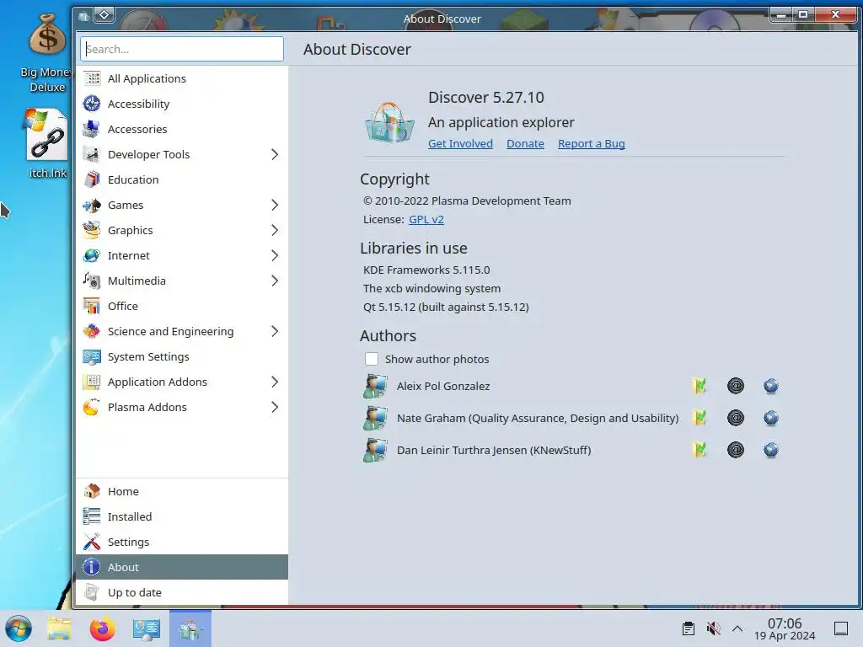Click the Application Addons label
Screen dimensions: 863x647
pyautogui.click(x=158, y=382)
